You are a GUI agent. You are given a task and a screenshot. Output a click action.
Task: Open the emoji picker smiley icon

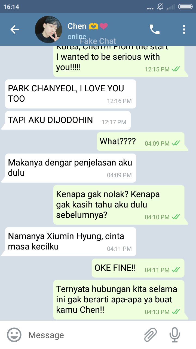coord(14,335)
